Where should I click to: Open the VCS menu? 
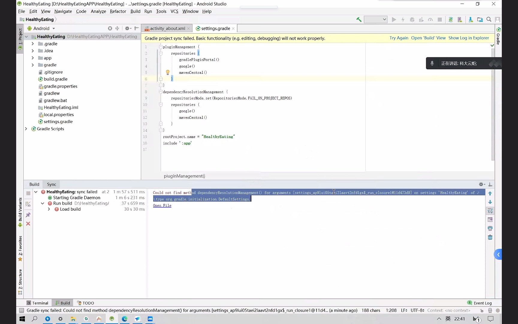click(174, 11)
